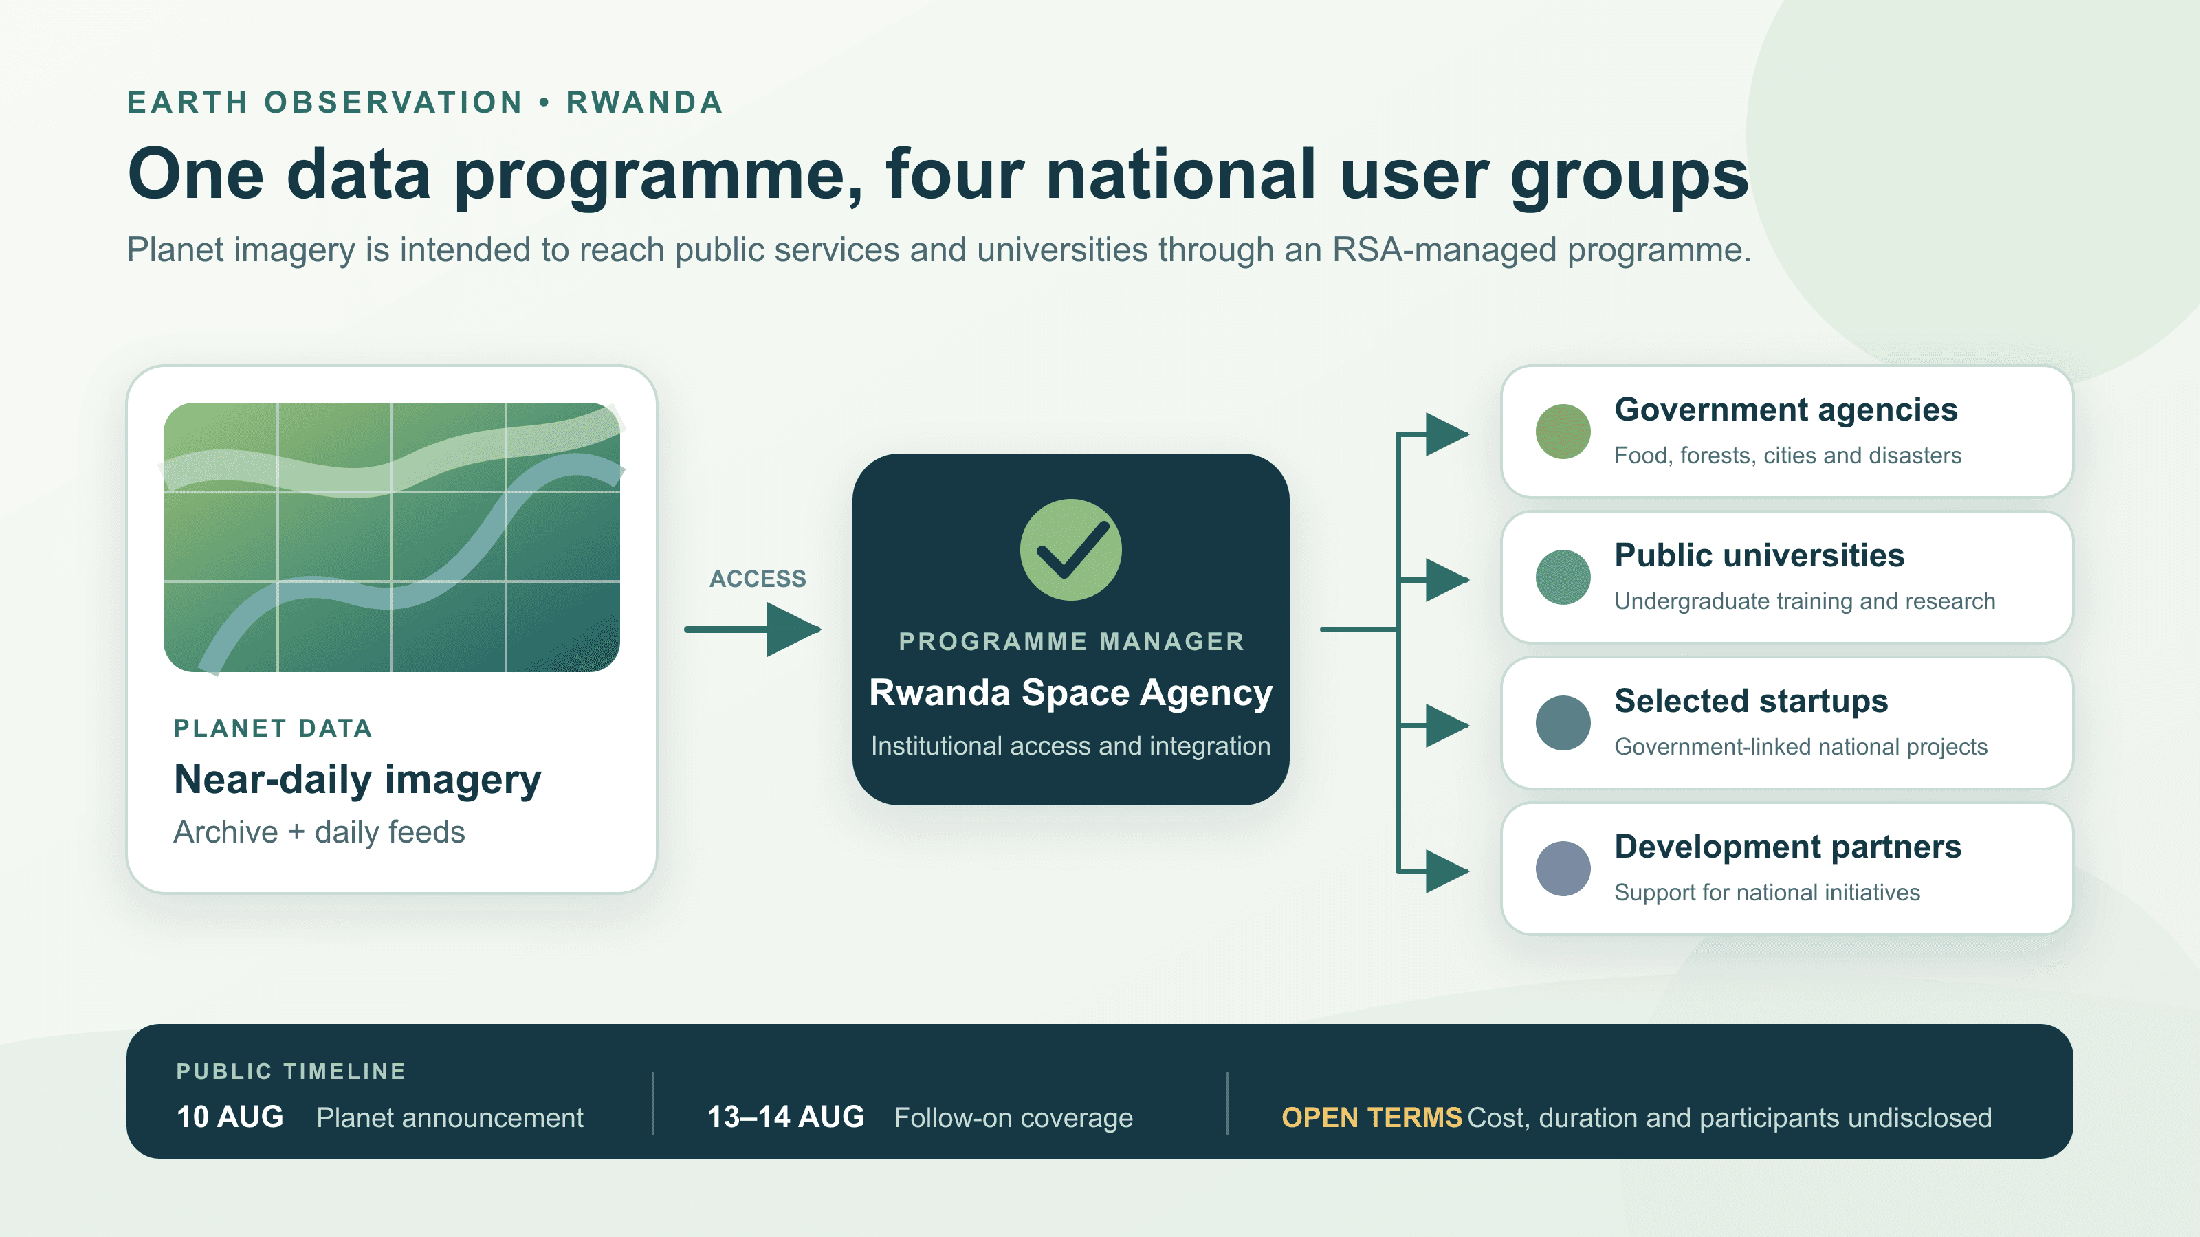Click the arrowhead pointing to Government agencies
Screen dimensions: 2200x1237
pos(1446,434)
